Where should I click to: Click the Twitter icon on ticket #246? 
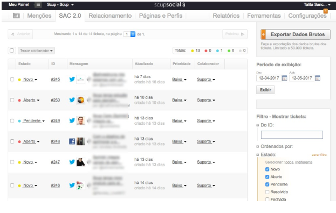click(x=72, y=185)
